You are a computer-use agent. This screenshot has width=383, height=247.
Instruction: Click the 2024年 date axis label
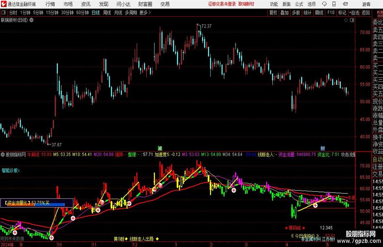click(x=7, y=245)
